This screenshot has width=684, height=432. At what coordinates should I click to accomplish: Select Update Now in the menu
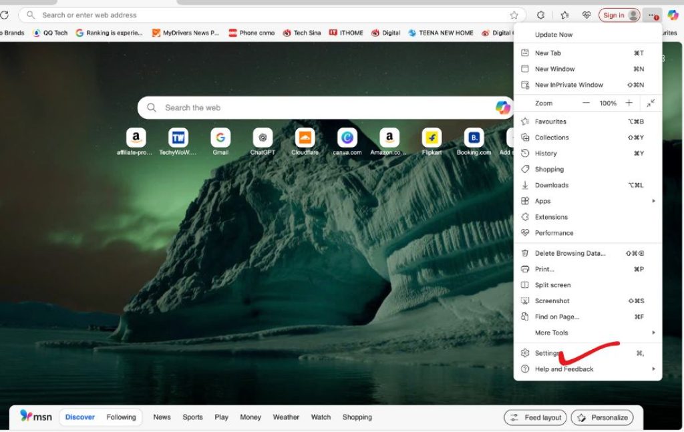[x=588, y=35]
